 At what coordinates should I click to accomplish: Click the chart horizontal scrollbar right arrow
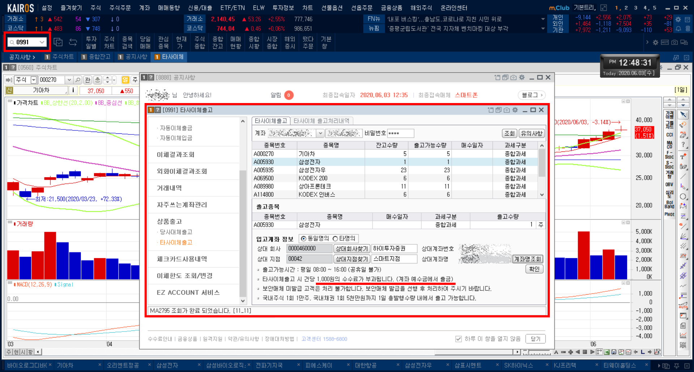click(x=518, y=352)
